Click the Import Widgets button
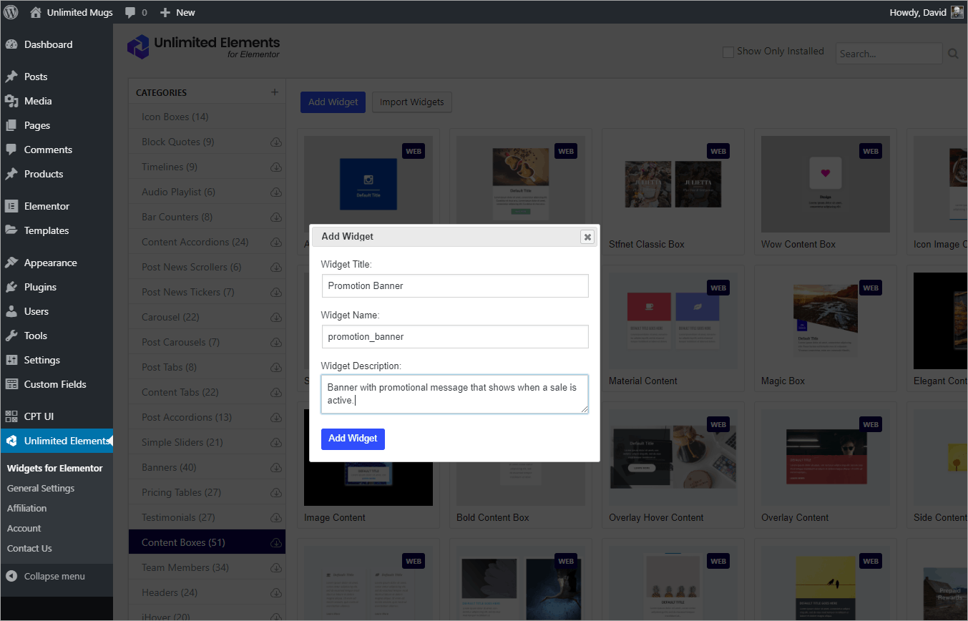The height and width of the screenshot is (621, 968). tap(411, 102)
